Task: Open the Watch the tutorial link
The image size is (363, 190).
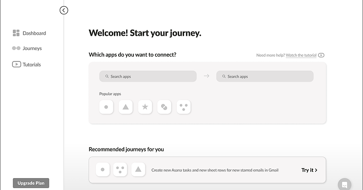Action: [x=301, y=55]
